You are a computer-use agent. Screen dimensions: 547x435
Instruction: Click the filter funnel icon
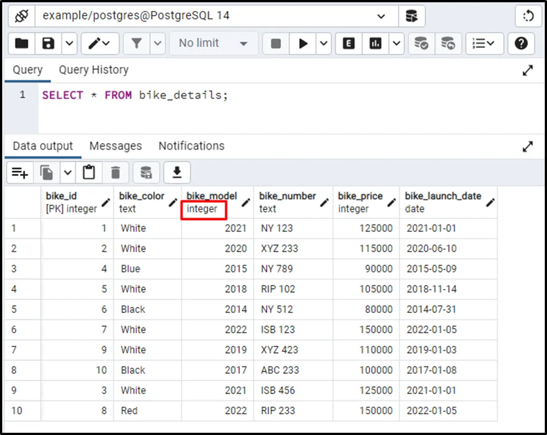click(x=136, y=43)
